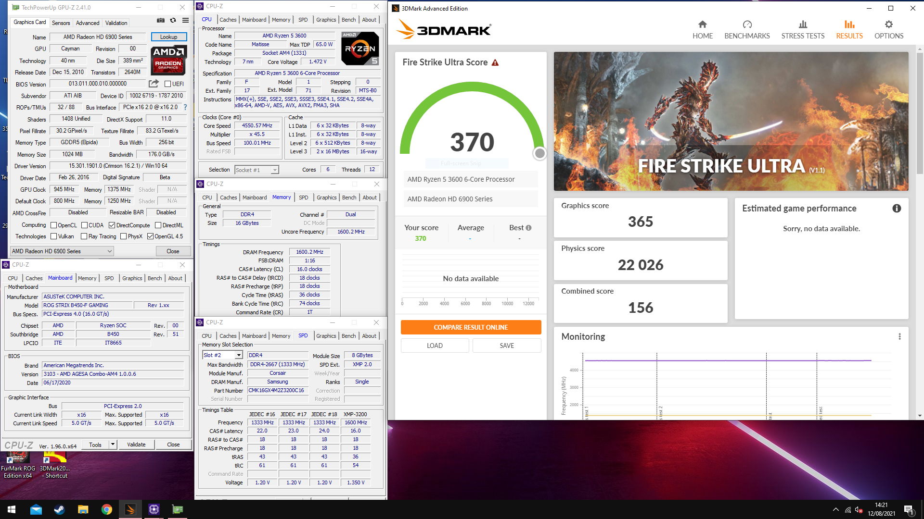The image size is (924, 519).
Task: Click the info icon next to Best
Action: (528, 228)
